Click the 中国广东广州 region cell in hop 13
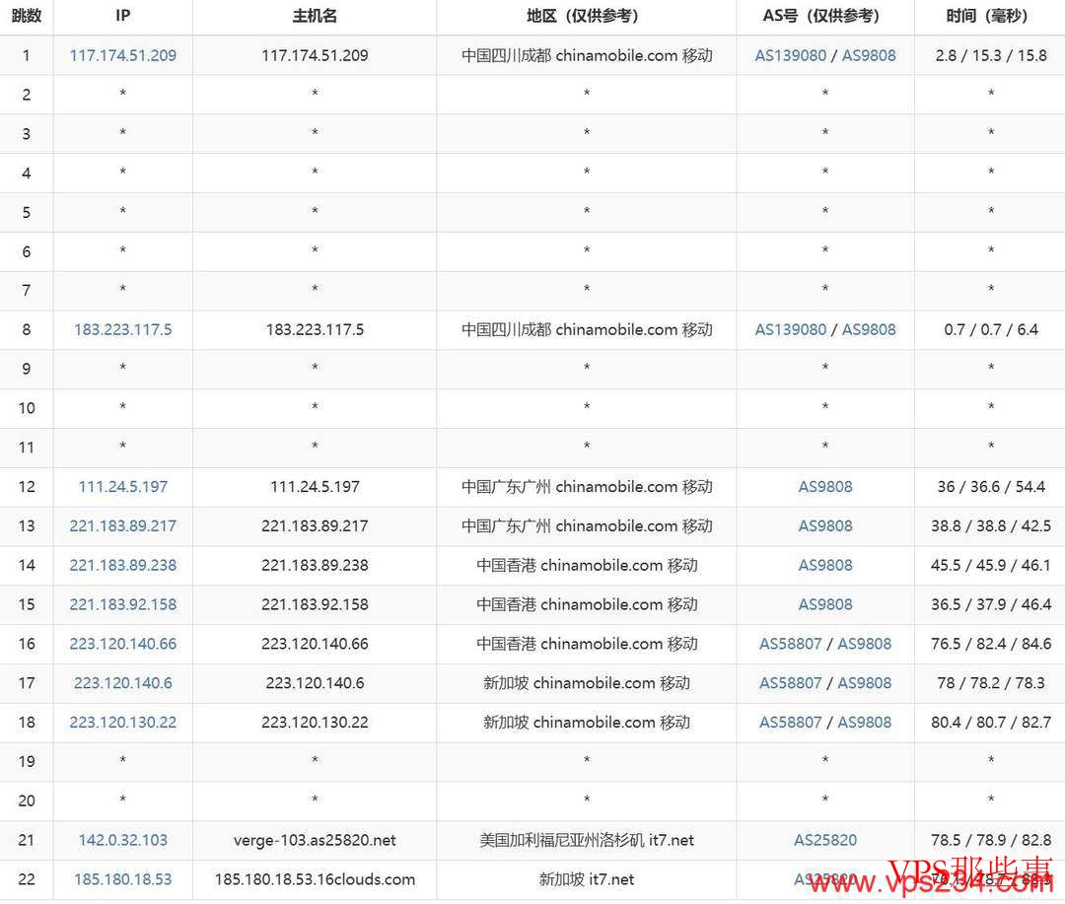1065x904 pixels. point(586,526)
